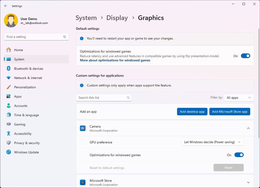Click the Camera app icon
Screen dimensions: 260x188
(82, 128)
